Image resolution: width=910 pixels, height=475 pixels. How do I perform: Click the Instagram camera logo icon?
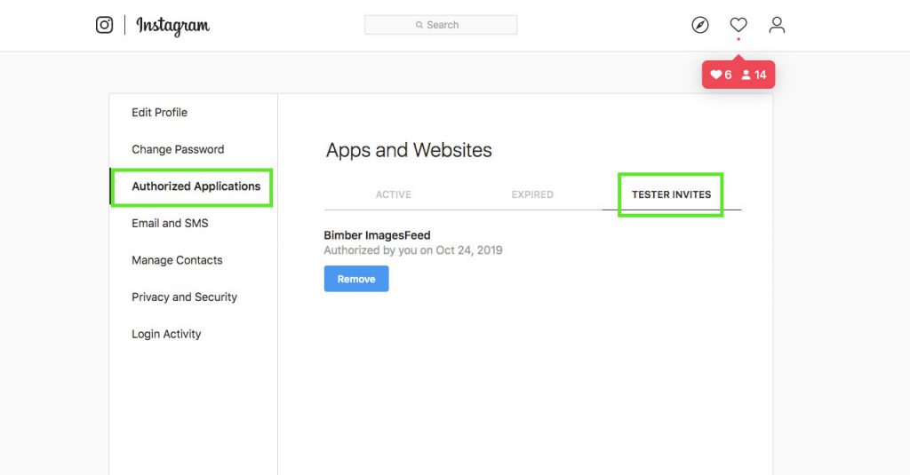[x=105, y=25]
